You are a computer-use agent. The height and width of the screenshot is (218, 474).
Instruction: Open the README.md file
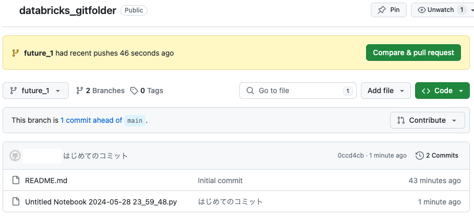46,181
